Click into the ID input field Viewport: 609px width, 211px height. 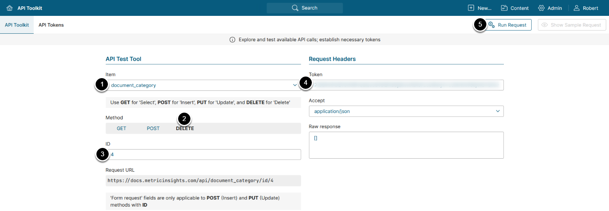[204, 155]
